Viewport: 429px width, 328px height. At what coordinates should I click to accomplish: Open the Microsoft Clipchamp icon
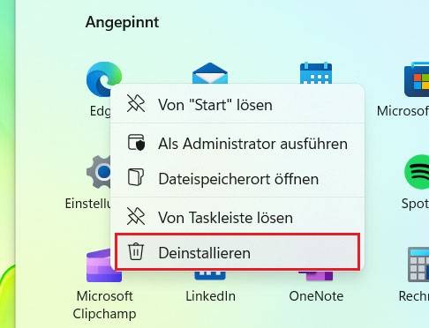pyautogui.click(x=100, y=265)
